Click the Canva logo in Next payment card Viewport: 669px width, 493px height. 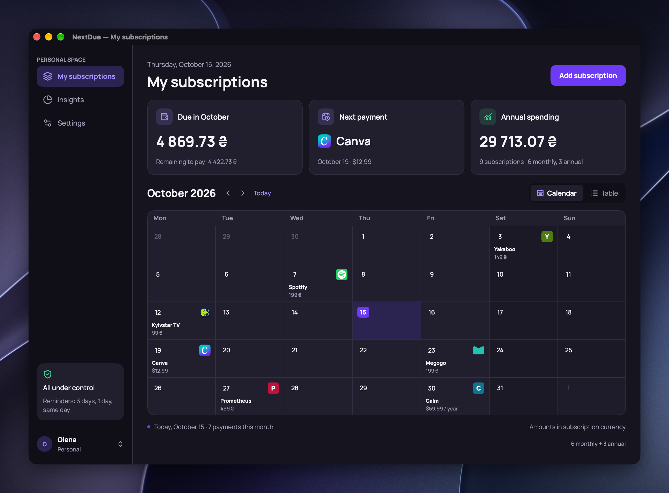click(x=324, y=141)
